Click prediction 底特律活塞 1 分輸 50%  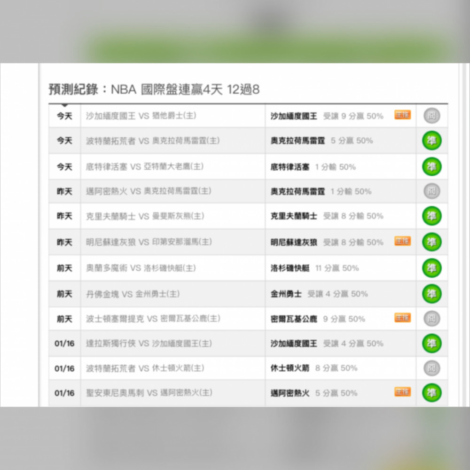[313, 167]
